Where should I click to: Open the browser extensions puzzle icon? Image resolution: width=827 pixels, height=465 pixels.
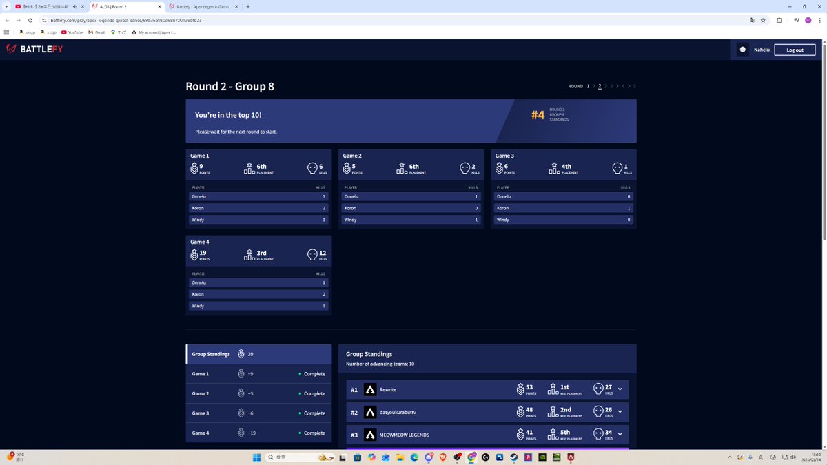tap(779, 20)
